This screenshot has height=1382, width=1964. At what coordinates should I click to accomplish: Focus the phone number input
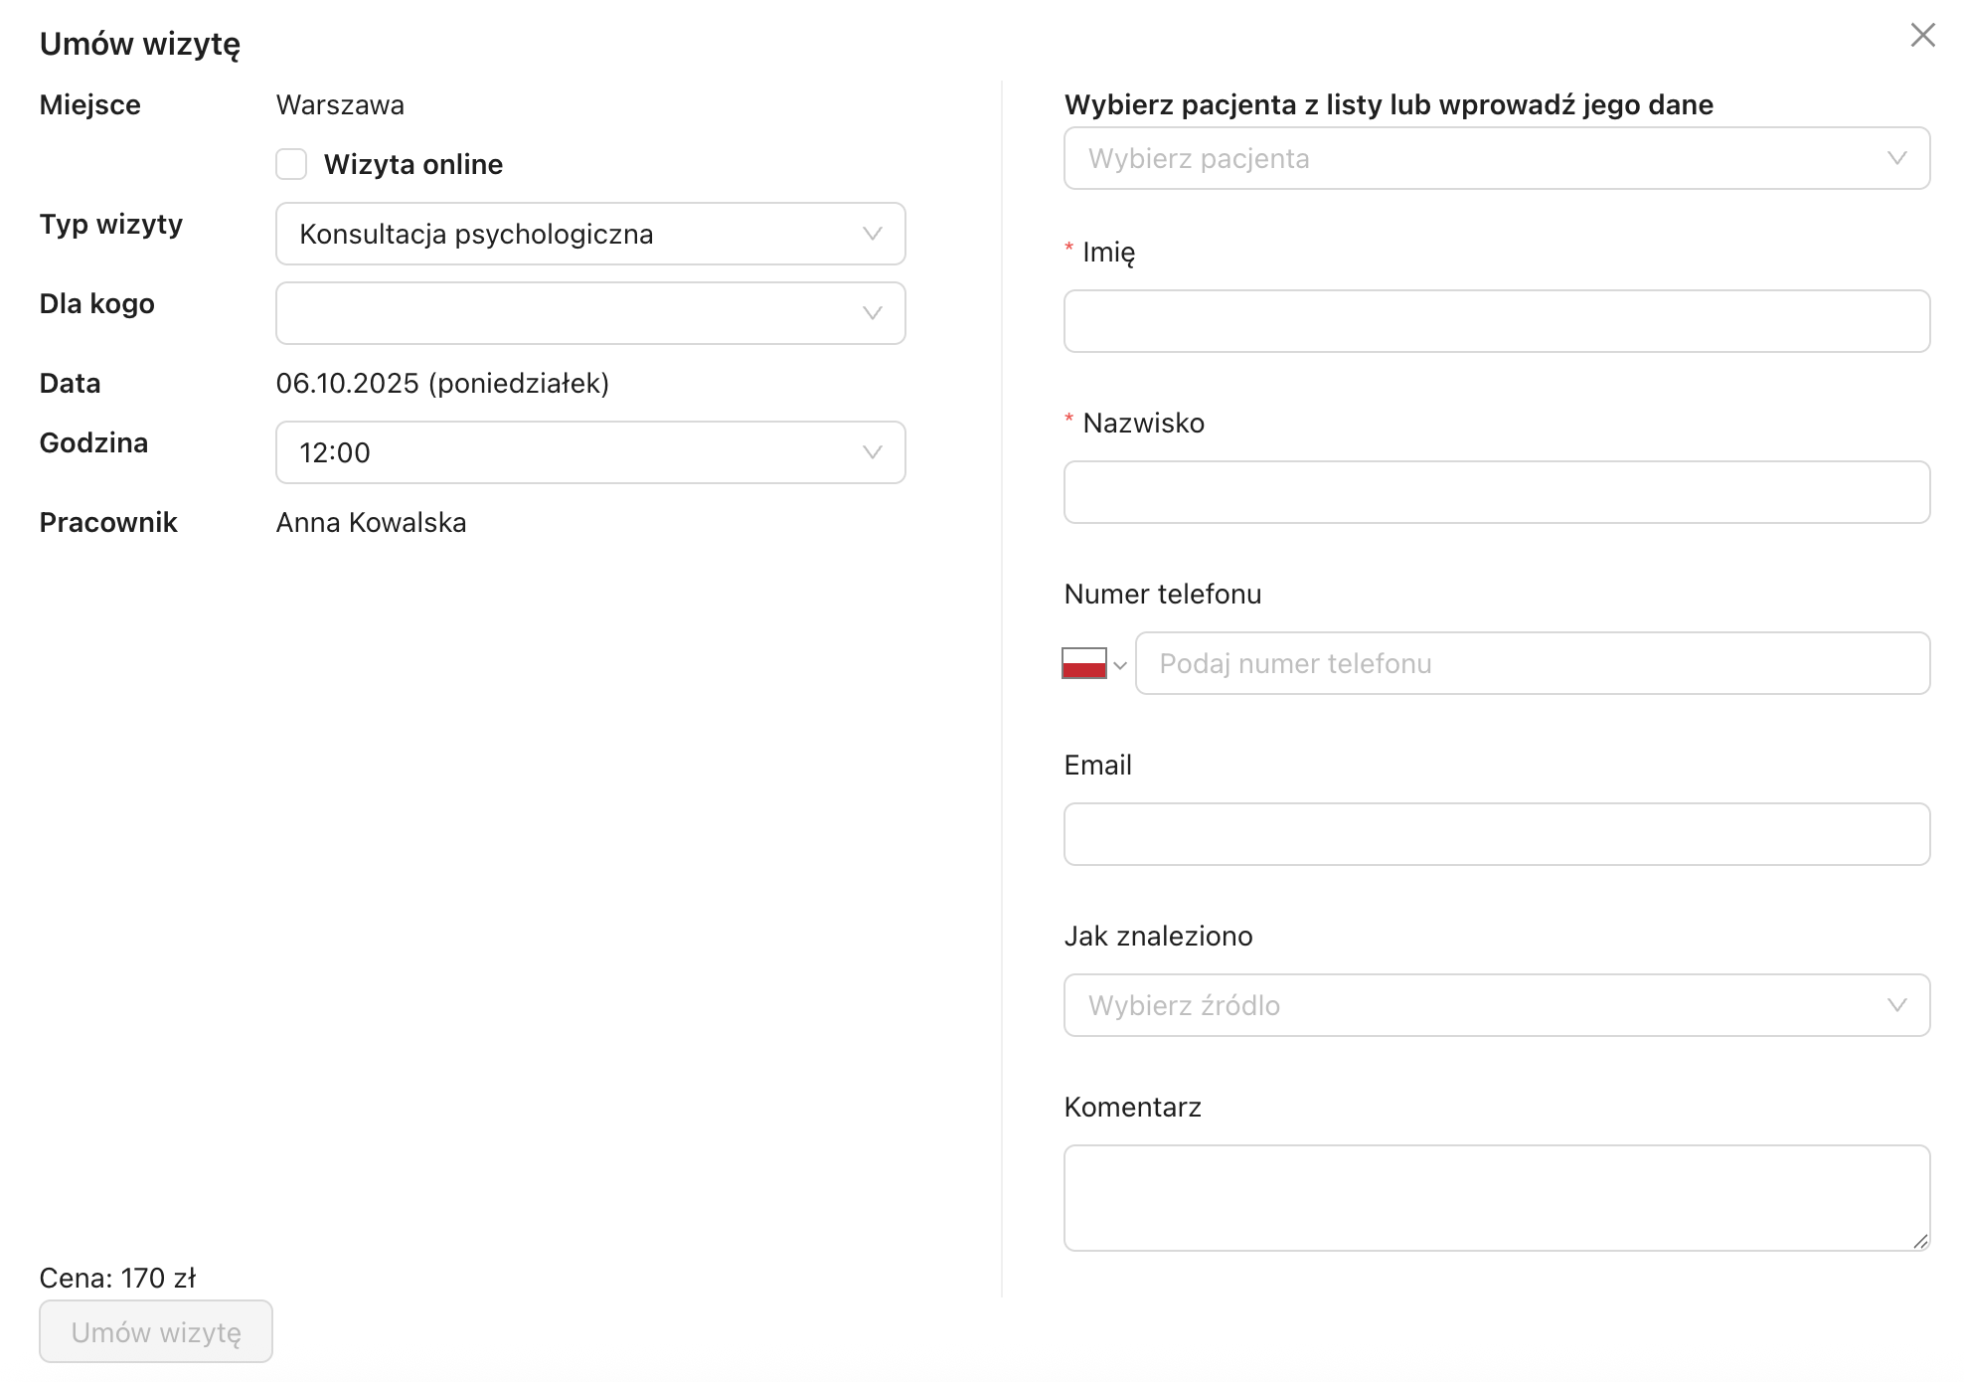click(1532, 663)
